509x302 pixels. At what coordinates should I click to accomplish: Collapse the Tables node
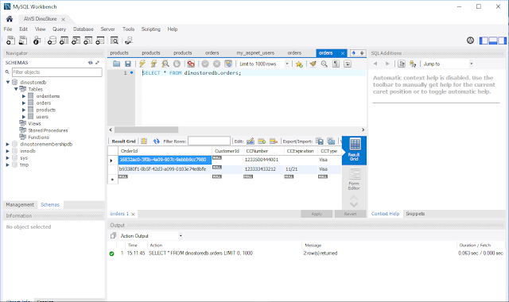pyautogui.click(x=16, y=89)
